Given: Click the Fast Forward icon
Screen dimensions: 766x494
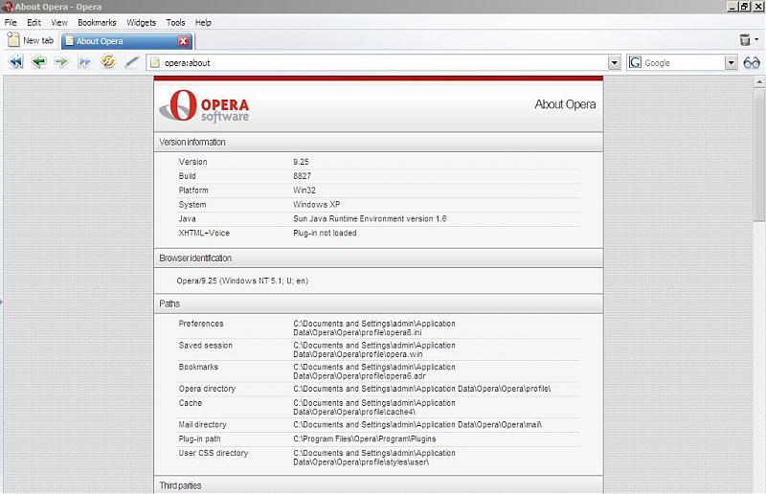Looking at the screenshot, I should click(x=84, y=62).
